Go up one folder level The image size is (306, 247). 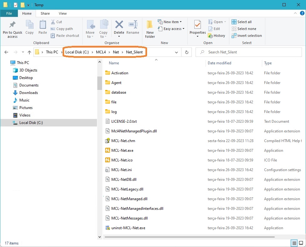coord(29,52)
